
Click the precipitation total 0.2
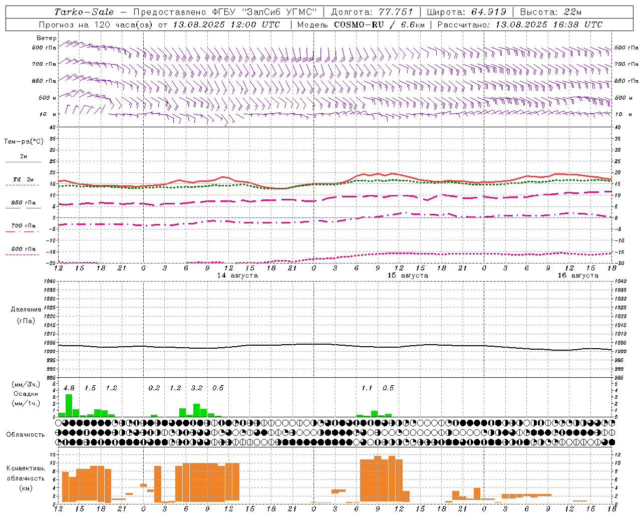tap(154, 388)
